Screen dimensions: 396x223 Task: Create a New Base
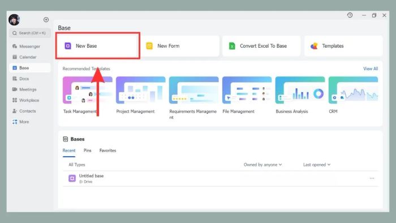[98, 46]
